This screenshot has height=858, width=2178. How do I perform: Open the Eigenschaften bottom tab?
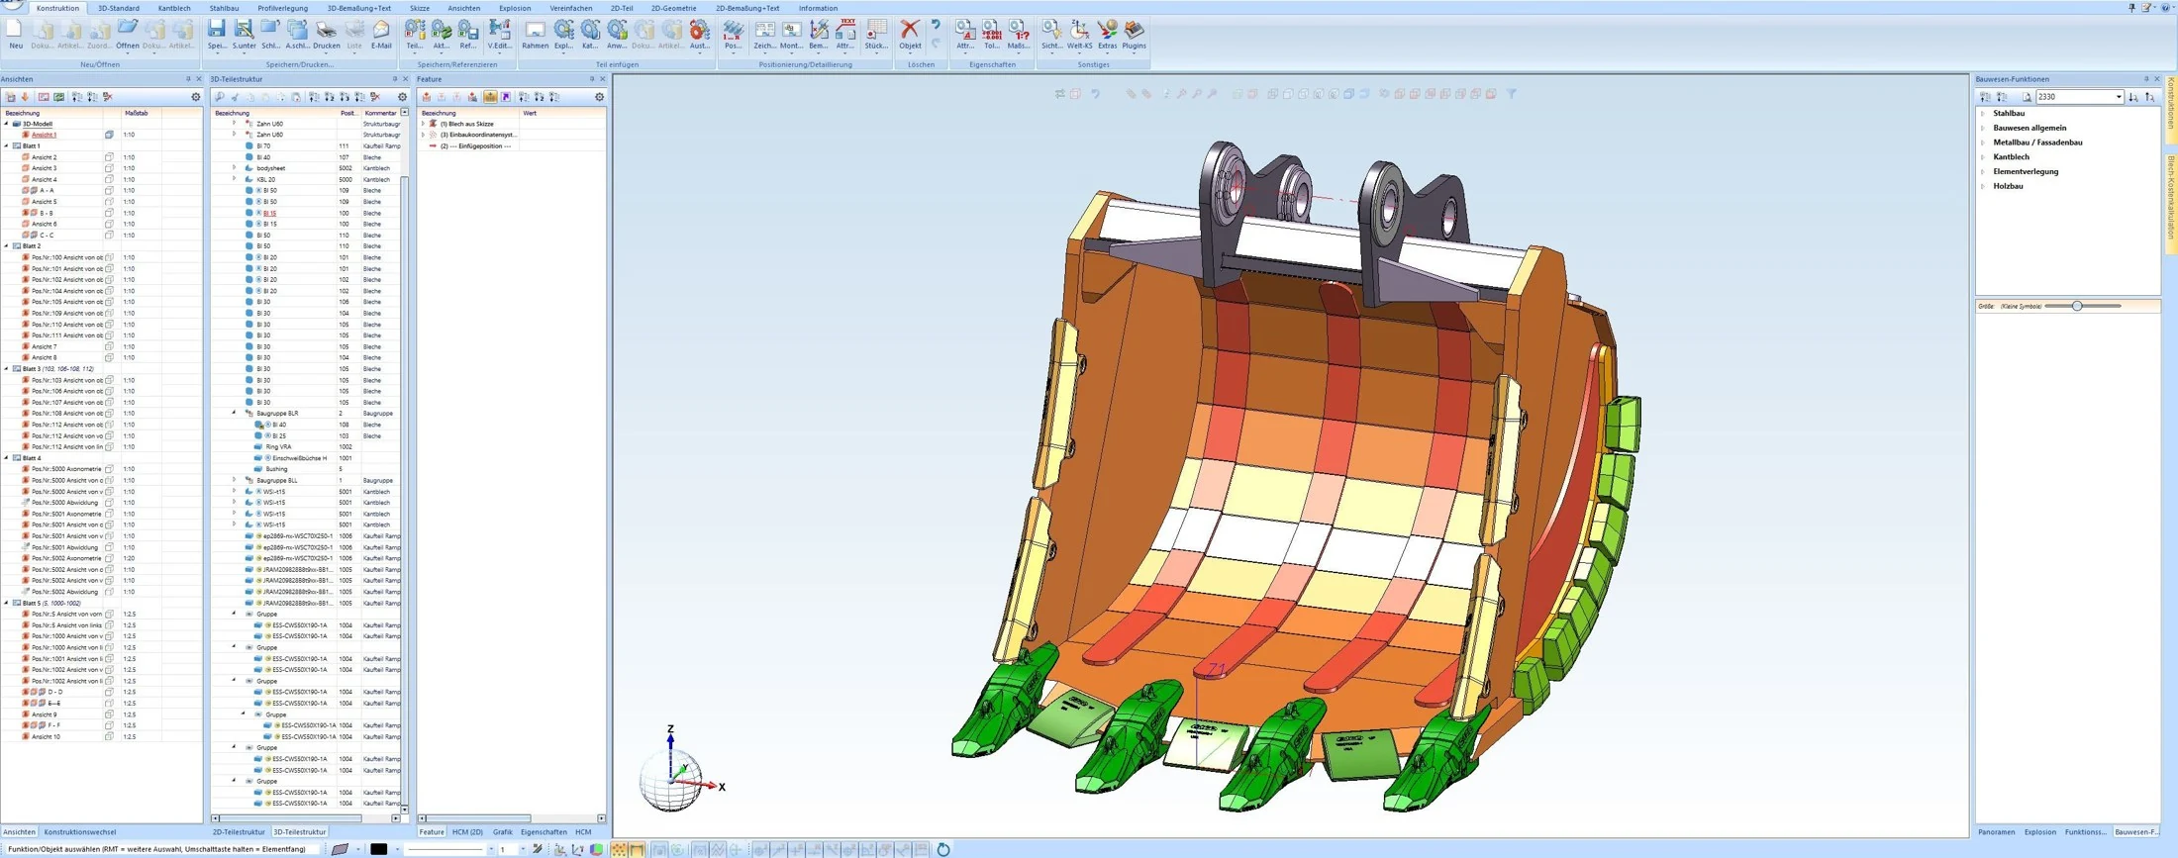pyautogui.click(x=544, y=832)
